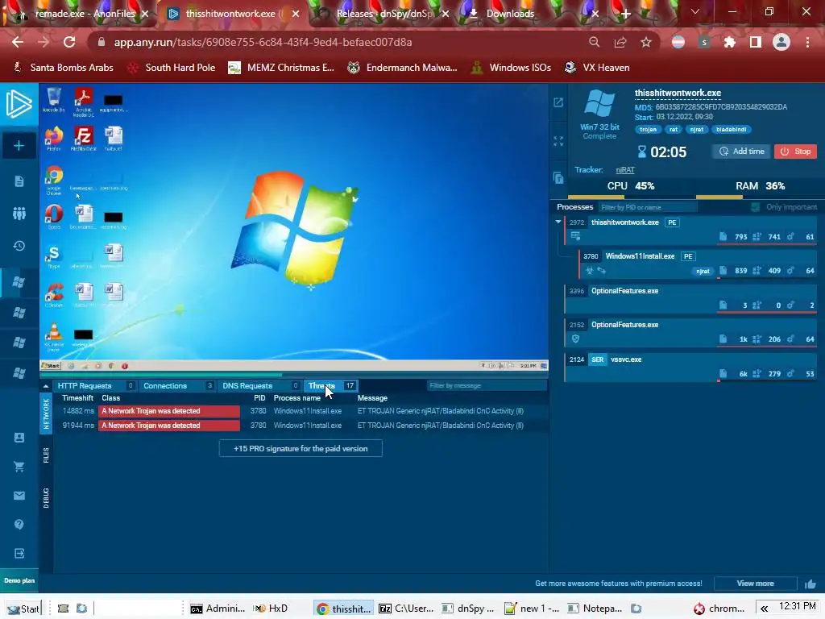Select the vssvc.exe process row

pyautogui.click(x=690, y=367)
